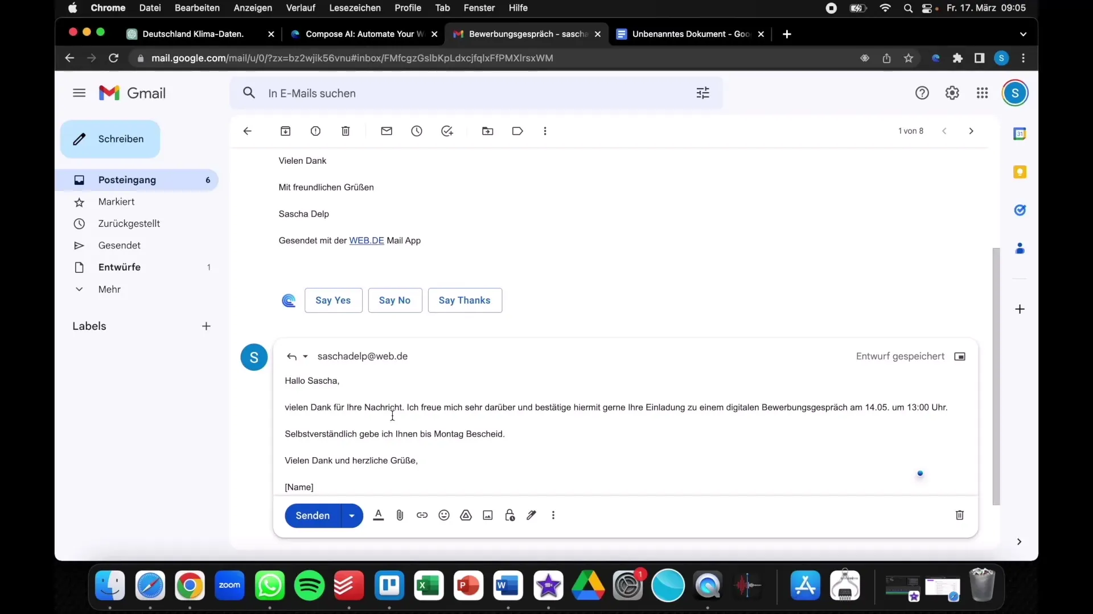Bookmark page star icon
The image size is (1093, 614).
(x=909, y=59)
